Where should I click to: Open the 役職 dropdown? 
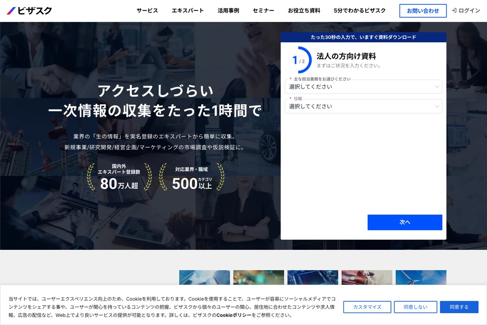coord(363,106)
